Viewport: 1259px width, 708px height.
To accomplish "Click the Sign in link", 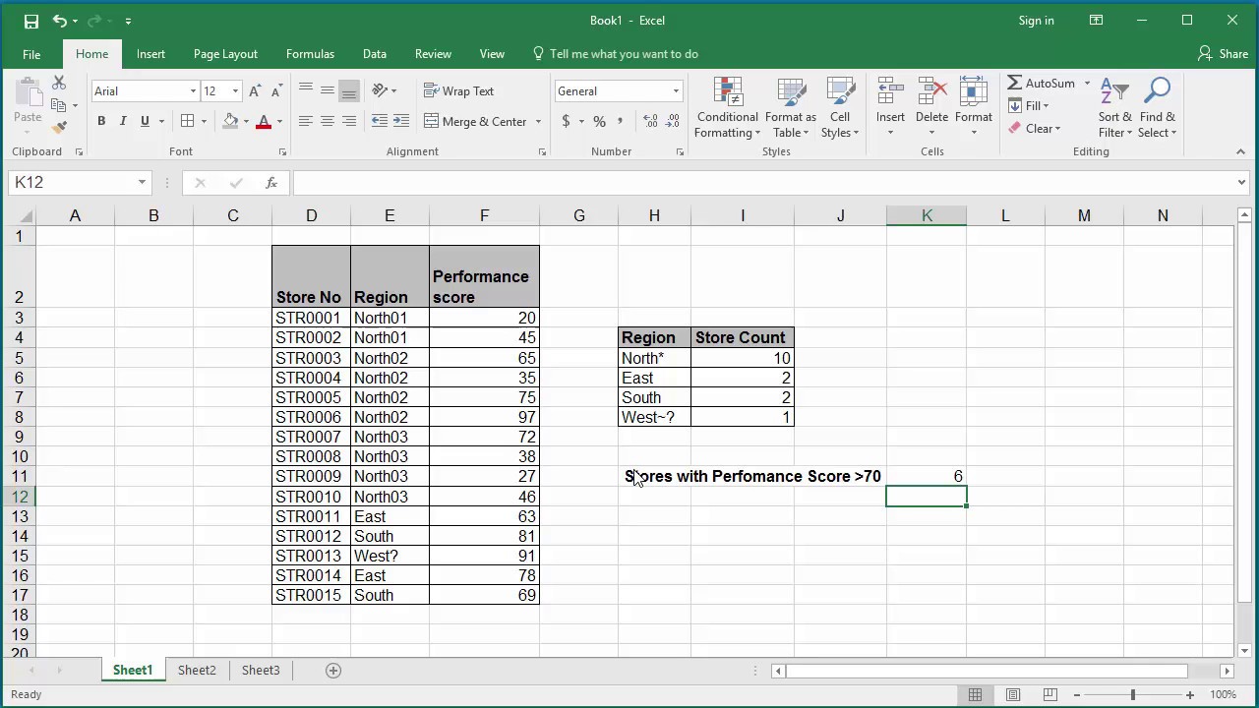I will point(1036,21).
